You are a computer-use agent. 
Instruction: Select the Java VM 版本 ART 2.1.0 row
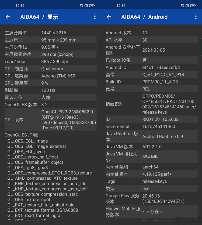pyautogui.click(x=152, y=147)
